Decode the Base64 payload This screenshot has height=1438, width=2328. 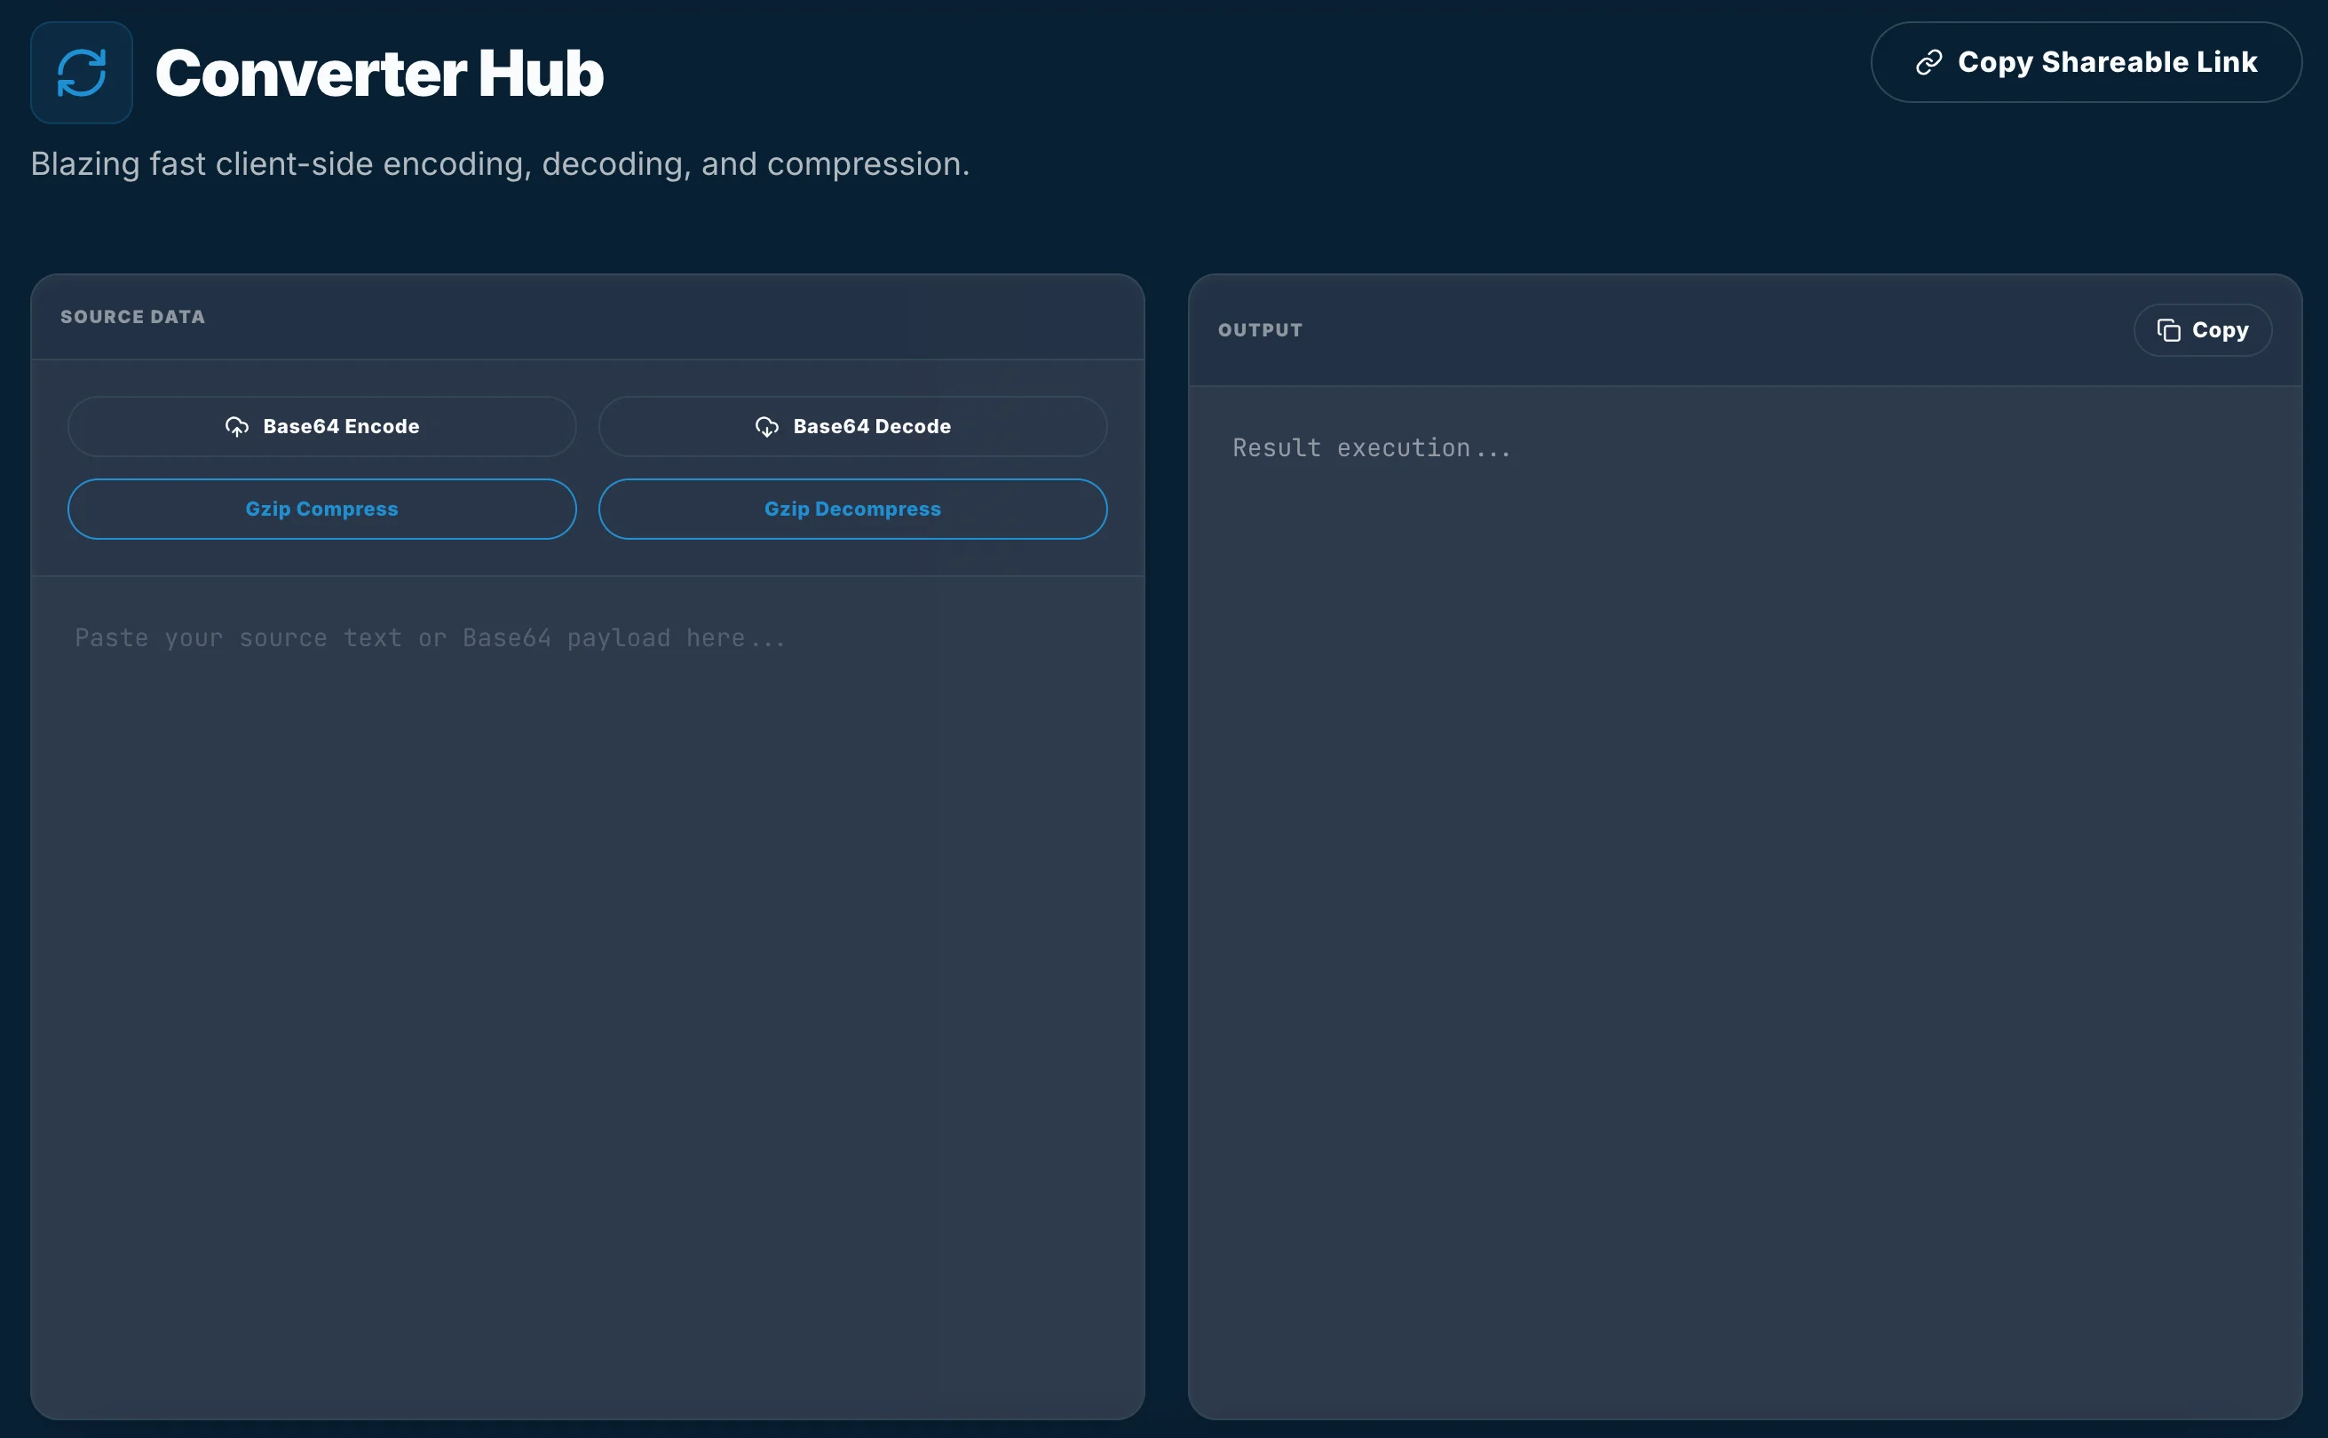point(852,426)
